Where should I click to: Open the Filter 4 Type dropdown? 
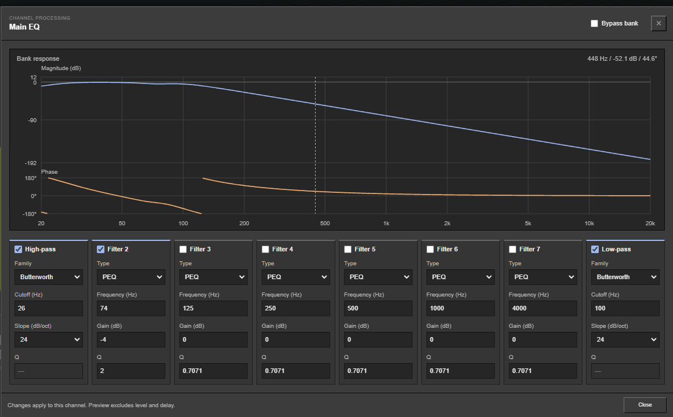click(296, 277)
